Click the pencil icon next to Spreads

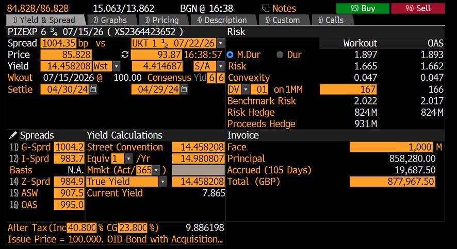(13, 135)
